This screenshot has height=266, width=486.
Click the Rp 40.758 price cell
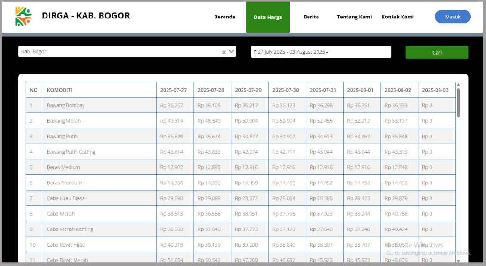399,214
